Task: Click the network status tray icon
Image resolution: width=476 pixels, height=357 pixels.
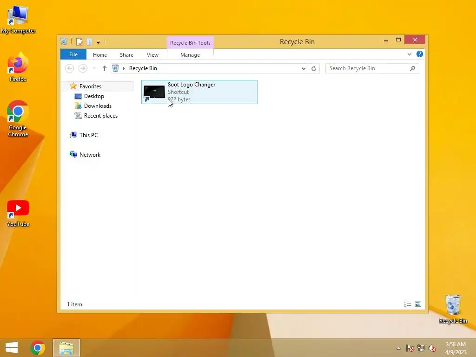Action: click(x=421, y=348)
